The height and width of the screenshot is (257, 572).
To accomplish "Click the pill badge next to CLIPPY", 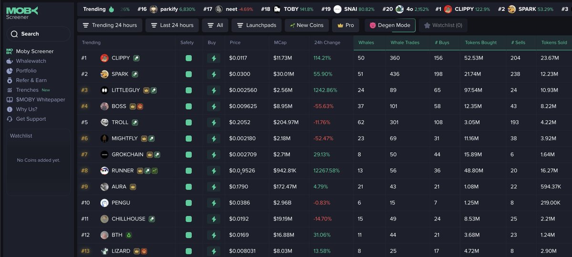I will click(x=136, y=58).
